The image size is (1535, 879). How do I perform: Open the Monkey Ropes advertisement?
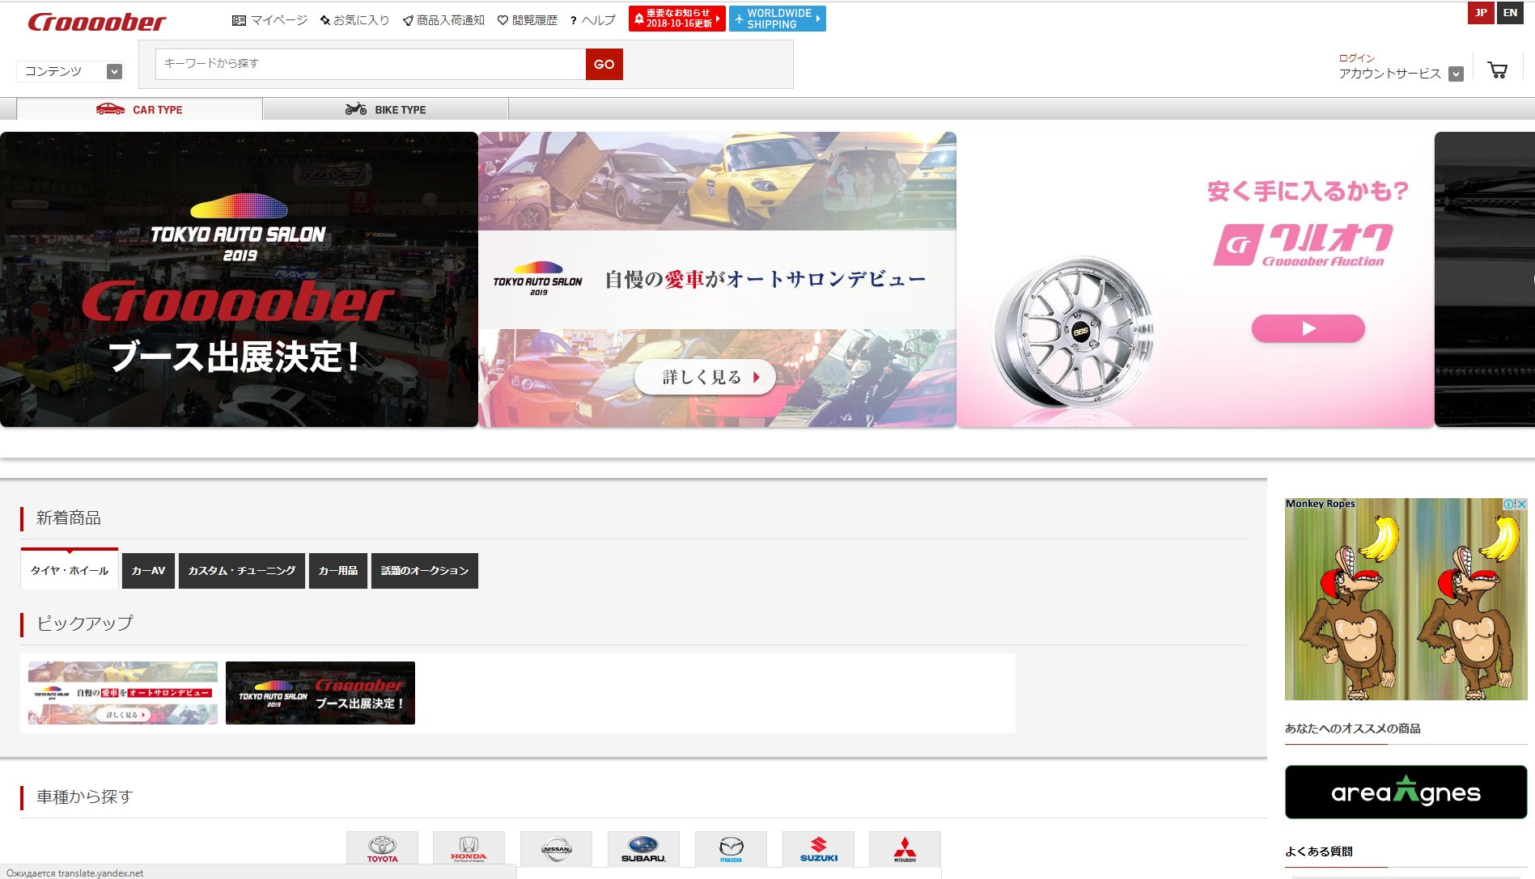(1406, 599)
